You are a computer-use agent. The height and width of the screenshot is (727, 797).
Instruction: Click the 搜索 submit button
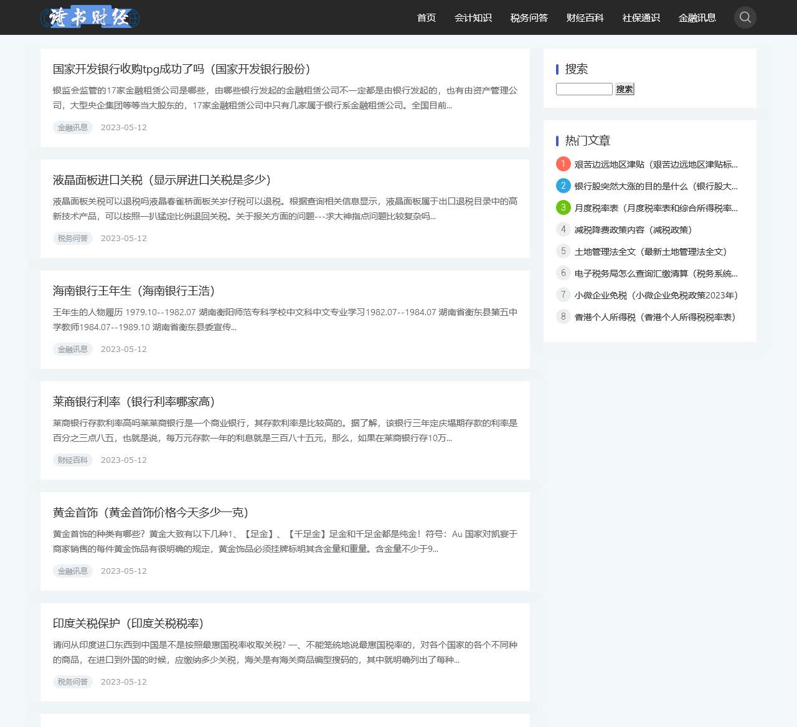point(625,89)
